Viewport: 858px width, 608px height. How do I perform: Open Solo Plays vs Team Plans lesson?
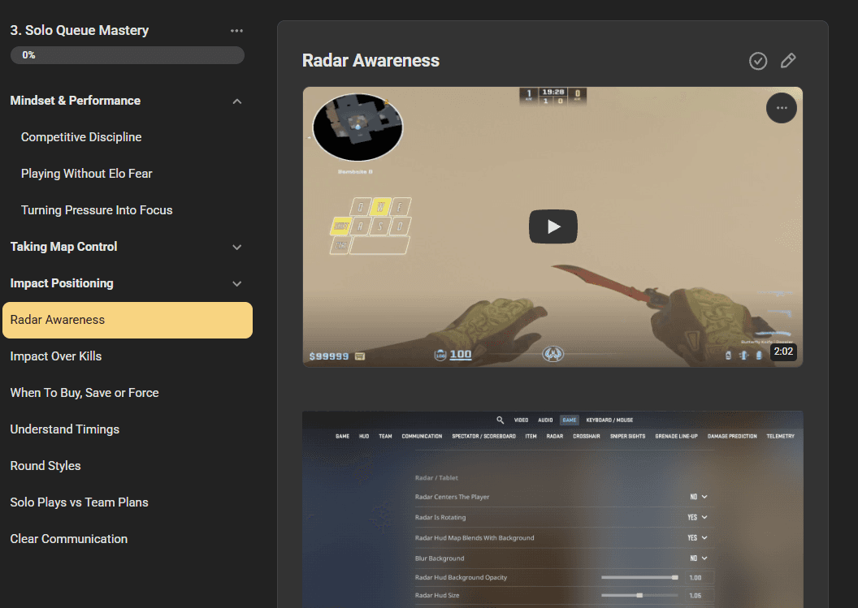coord(79,502)
